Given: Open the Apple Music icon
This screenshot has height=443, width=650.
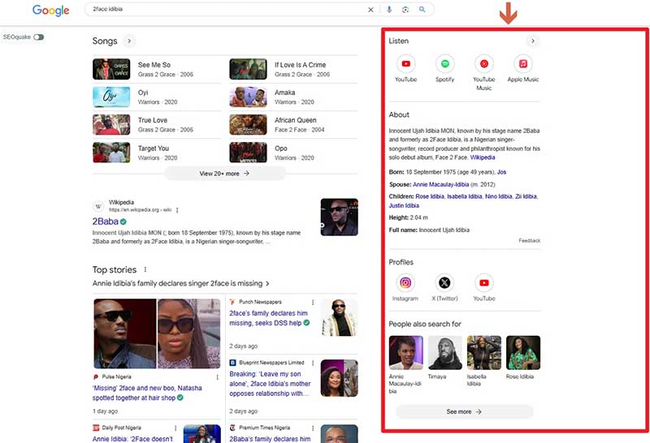Looking at the screenshot, I should (522, 64).
